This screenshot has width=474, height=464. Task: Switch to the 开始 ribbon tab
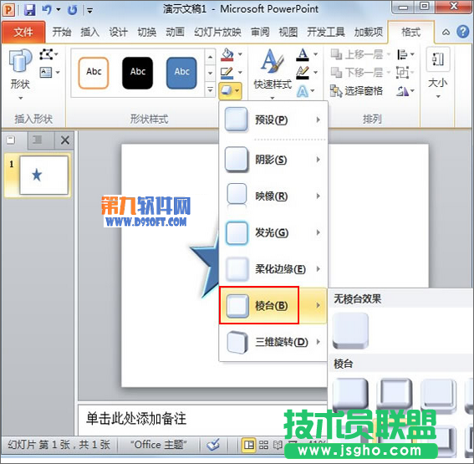pyautogui.click(x=62, y=32)
